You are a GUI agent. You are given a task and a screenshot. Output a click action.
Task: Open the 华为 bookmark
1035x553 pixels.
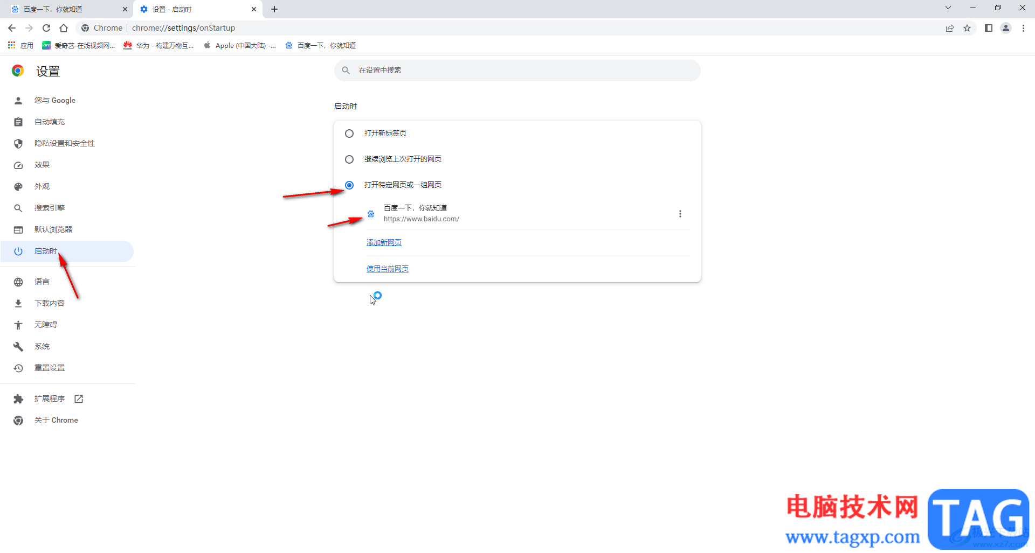click(x=159, y=45)
